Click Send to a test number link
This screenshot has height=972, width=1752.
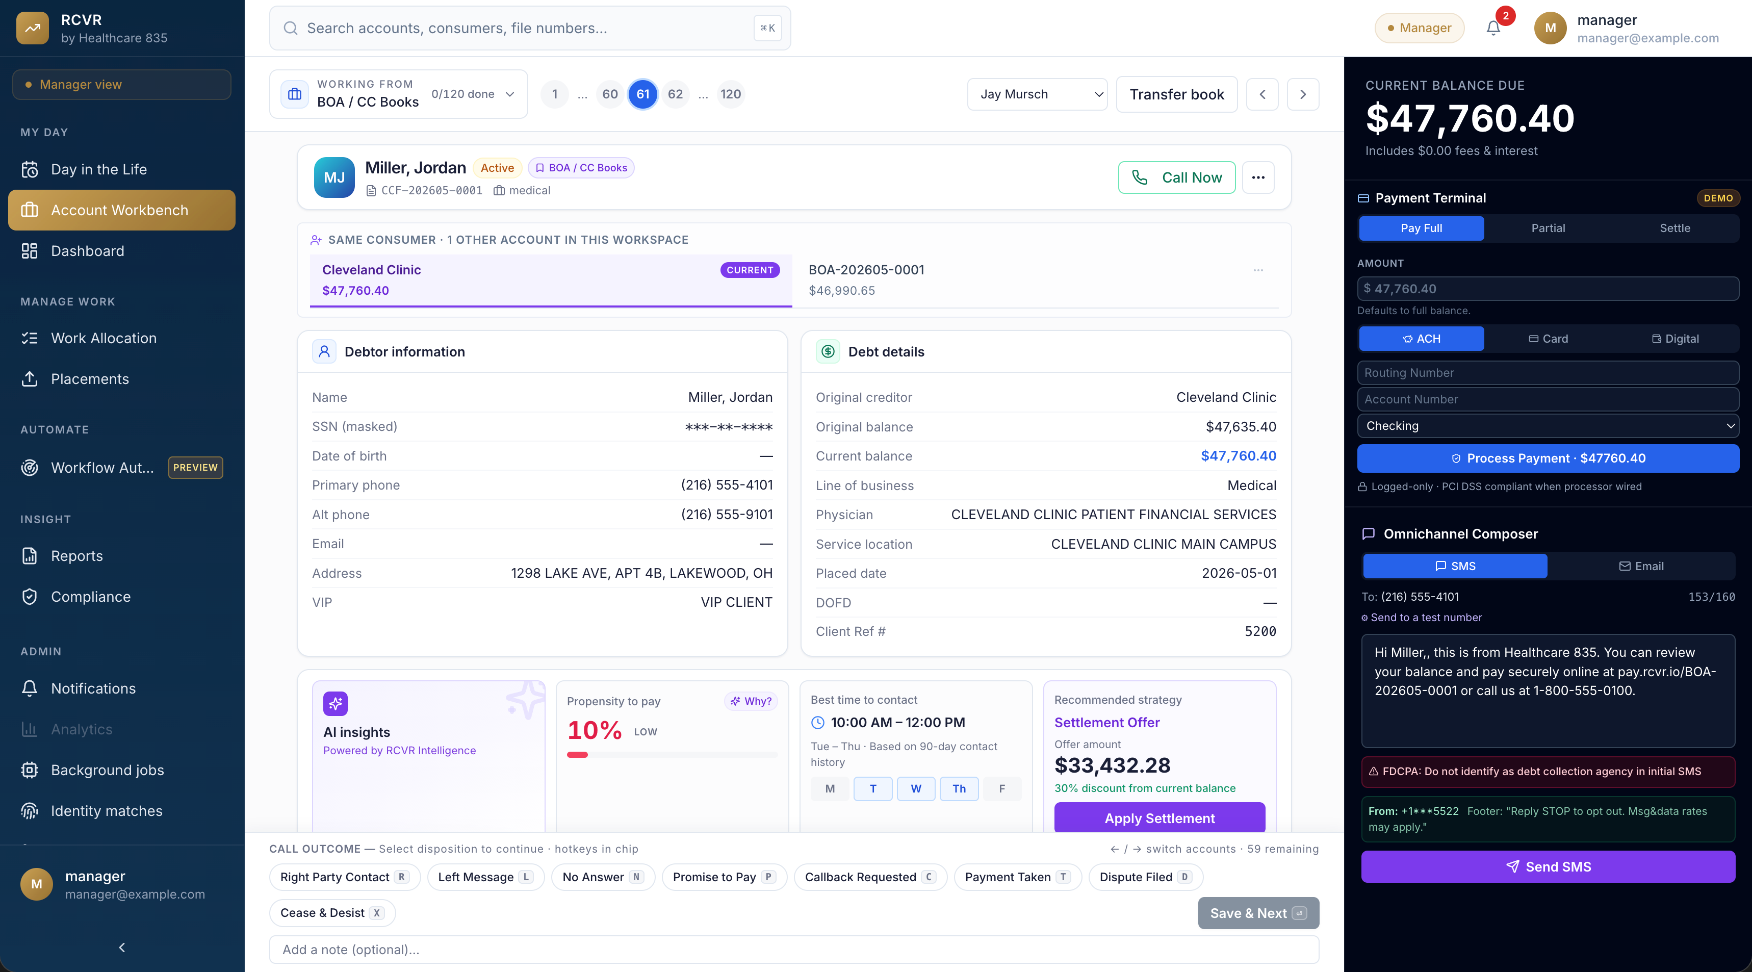(1422, 618)
